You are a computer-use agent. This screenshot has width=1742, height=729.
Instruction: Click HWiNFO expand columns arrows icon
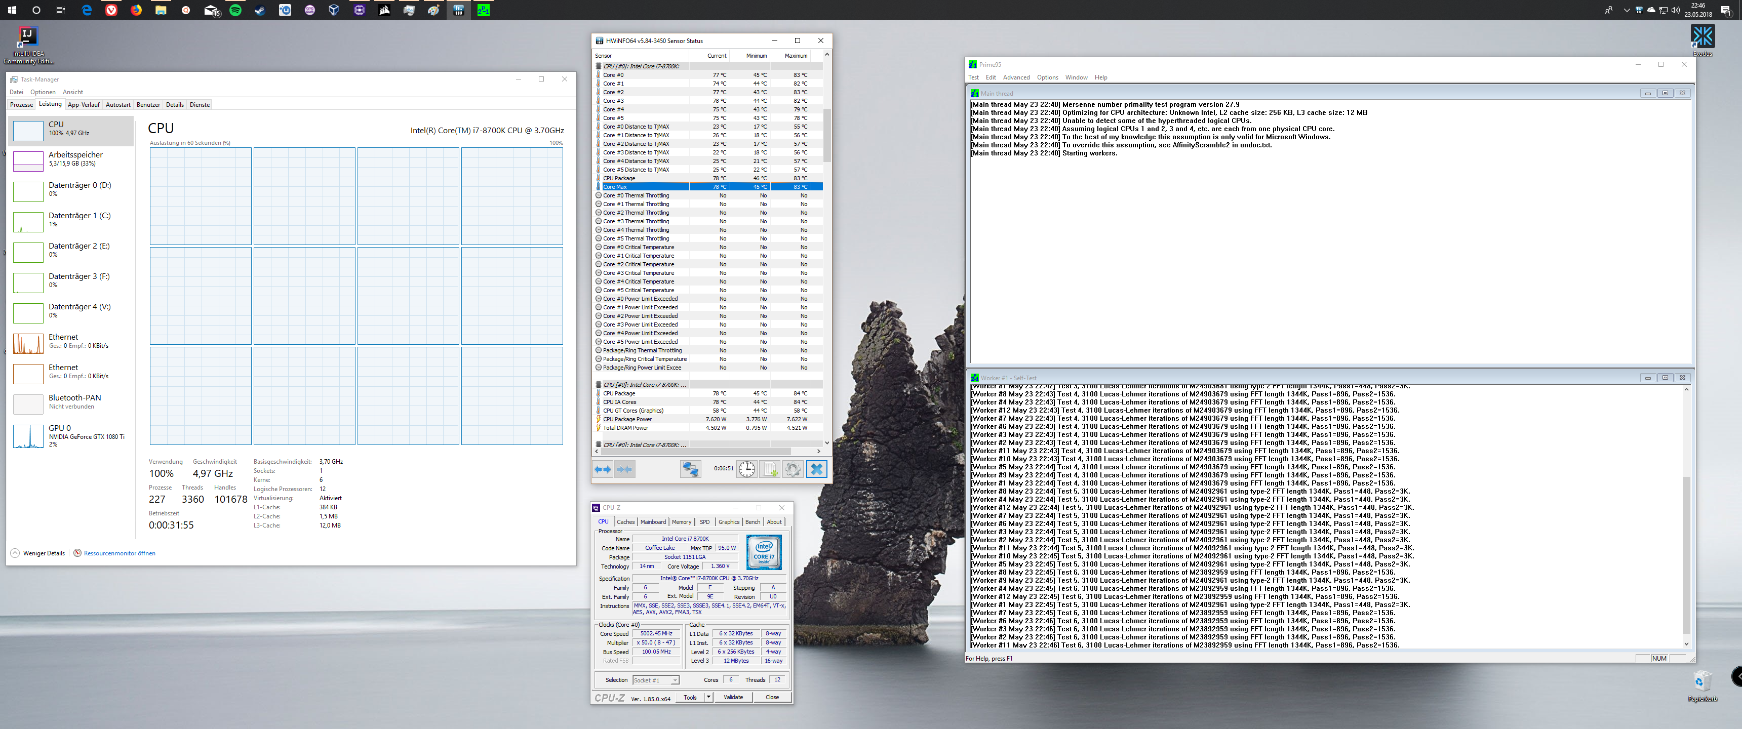pyautogui.click(x=603, y=469)
